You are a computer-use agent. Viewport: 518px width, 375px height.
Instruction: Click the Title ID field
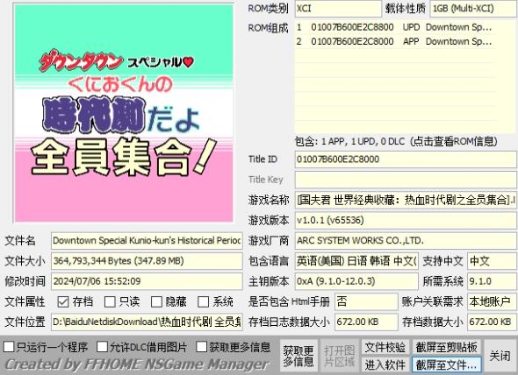pyautogui.click(x=406, y=159)
